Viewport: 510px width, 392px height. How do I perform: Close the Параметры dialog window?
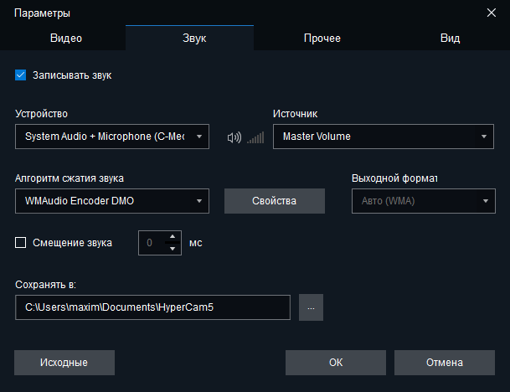click(x=492, y=13)
